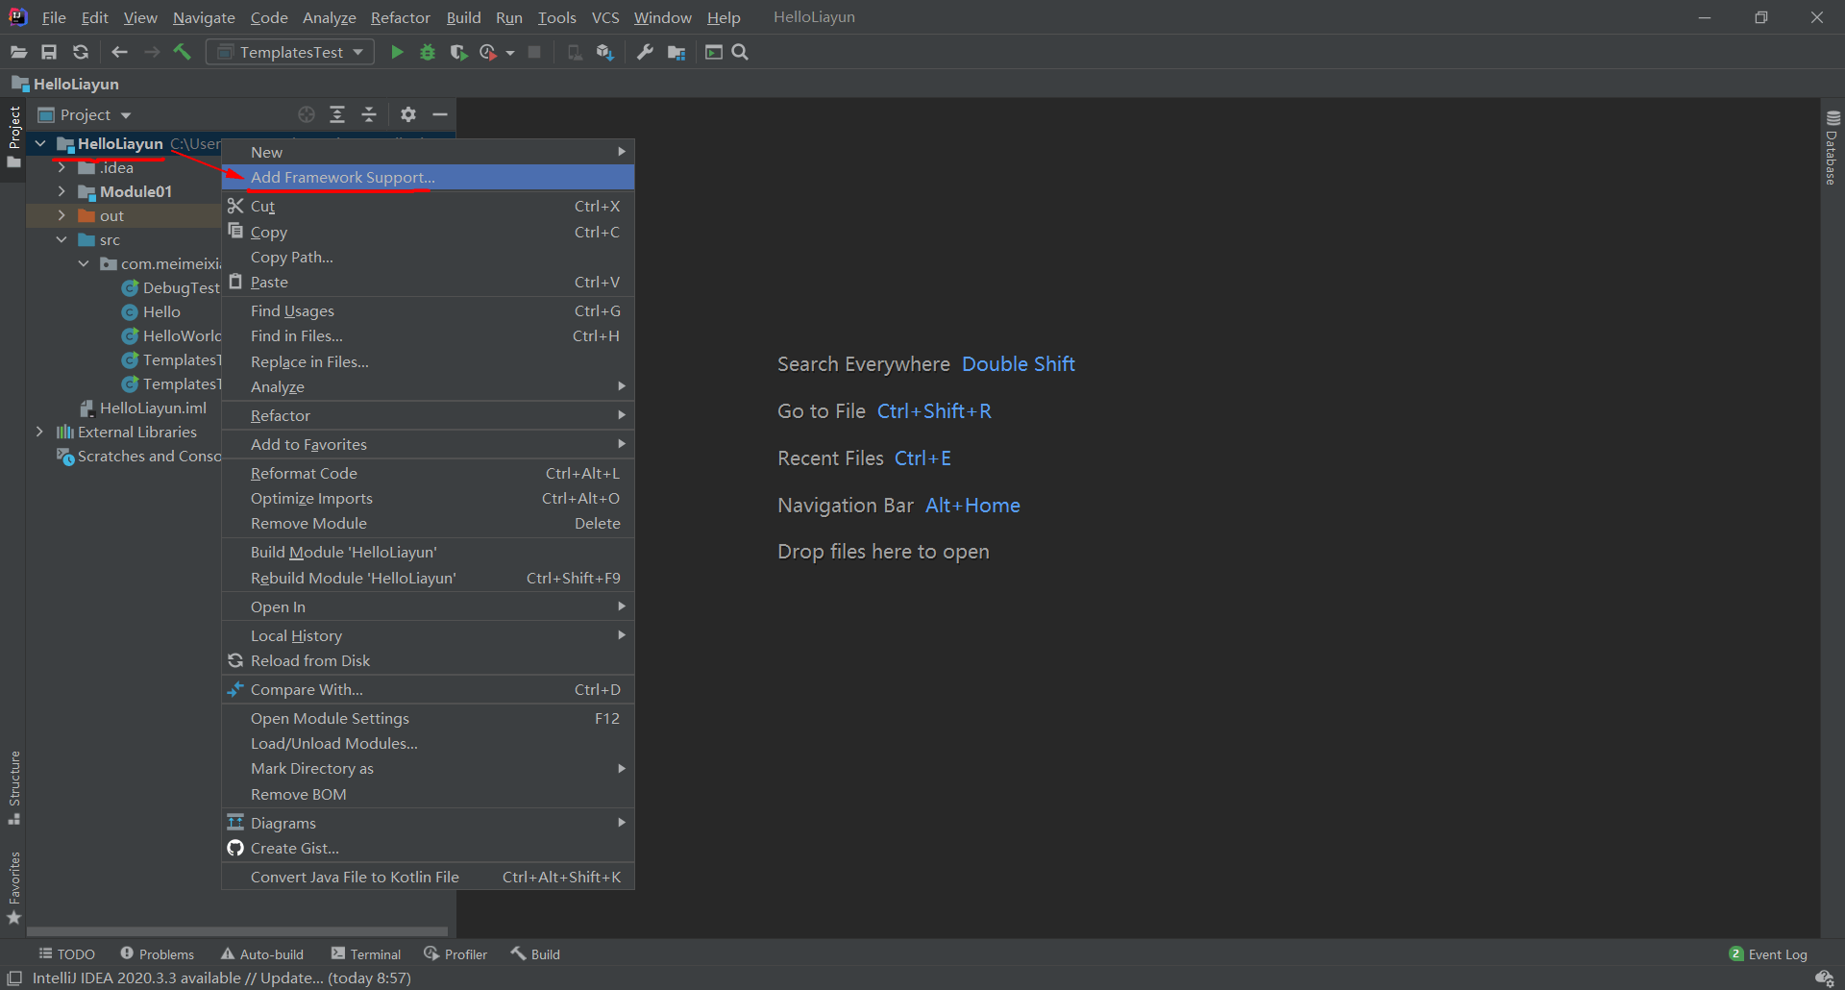Viewport: 1845px width, 990px height.
Task: Open the Refactor menu in the menu bar
Action: coord(401,17)
